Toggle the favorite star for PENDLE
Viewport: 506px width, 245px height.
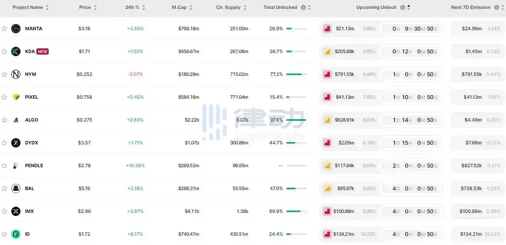click(4, 166)
